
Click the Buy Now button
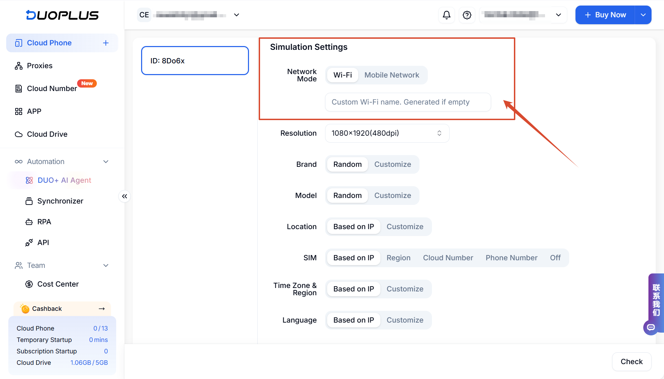(x=605, y=15)
